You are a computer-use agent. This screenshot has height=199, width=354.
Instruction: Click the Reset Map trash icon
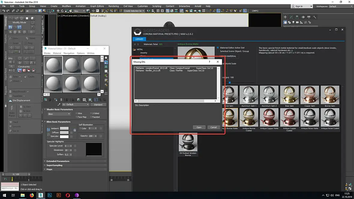(61, 100)
